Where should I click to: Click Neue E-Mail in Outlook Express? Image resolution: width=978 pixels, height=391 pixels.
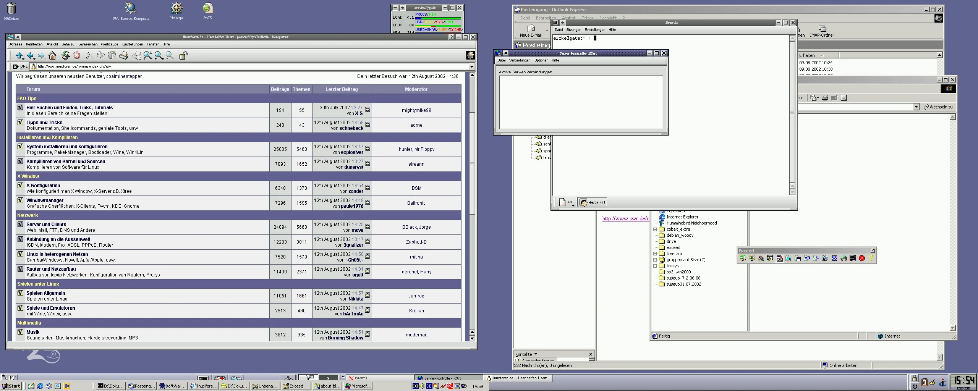pos(531,31)
